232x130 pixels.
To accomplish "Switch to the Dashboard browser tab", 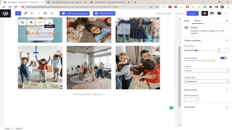I will tap(110, 2).
